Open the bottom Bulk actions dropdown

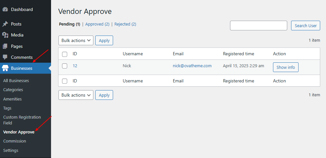pyautogui.click(x=76, y=95)
